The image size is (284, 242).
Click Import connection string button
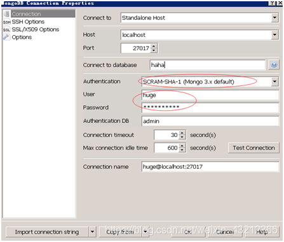click(47, 232)
